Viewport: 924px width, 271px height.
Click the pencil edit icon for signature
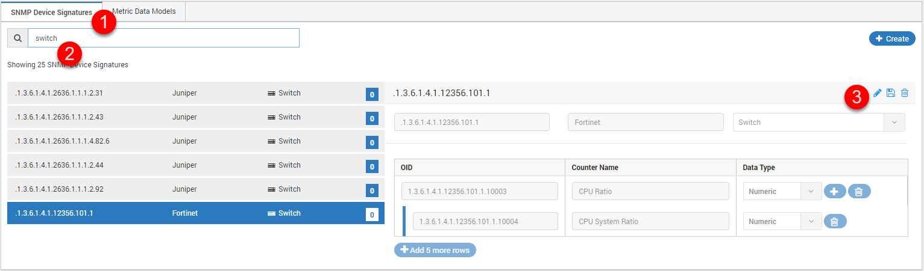pyautogui.click(x=878, y=93)
